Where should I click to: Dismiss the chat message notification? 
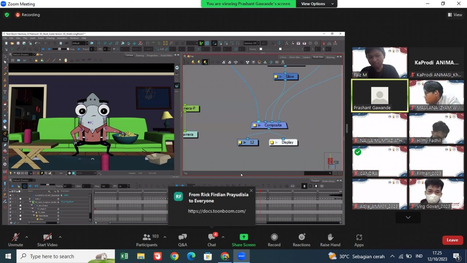251,191
